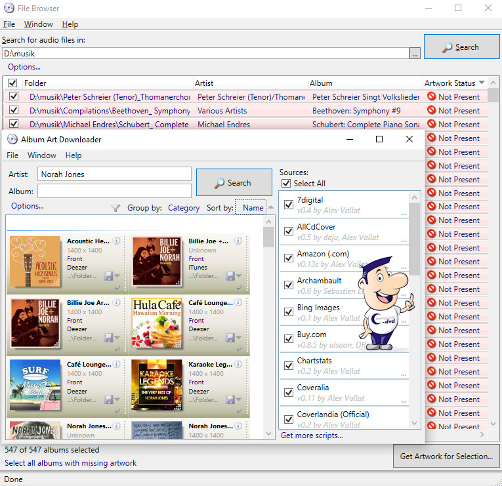Open File menu in File Browser window

[x=9, y=24]
